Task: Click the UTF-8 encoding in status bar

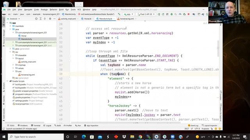Action: point(197,129)
